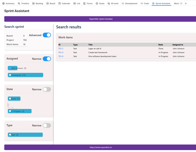This screenshot has width=196, height=152.
Task: Enable the State Narrow toggle
Action: click(47, 89)
